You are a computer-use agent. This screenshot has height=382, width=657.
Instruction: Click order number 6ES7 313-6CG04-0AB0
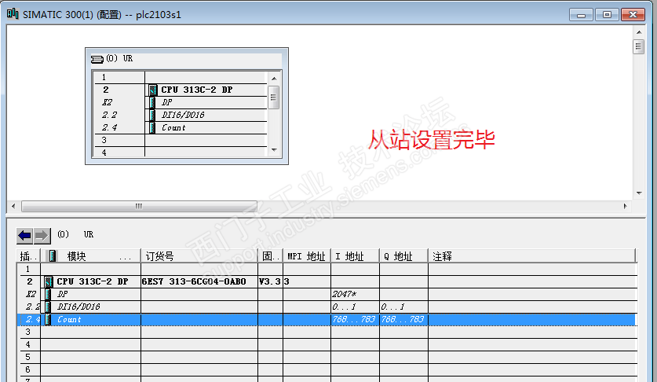[194, 281]
